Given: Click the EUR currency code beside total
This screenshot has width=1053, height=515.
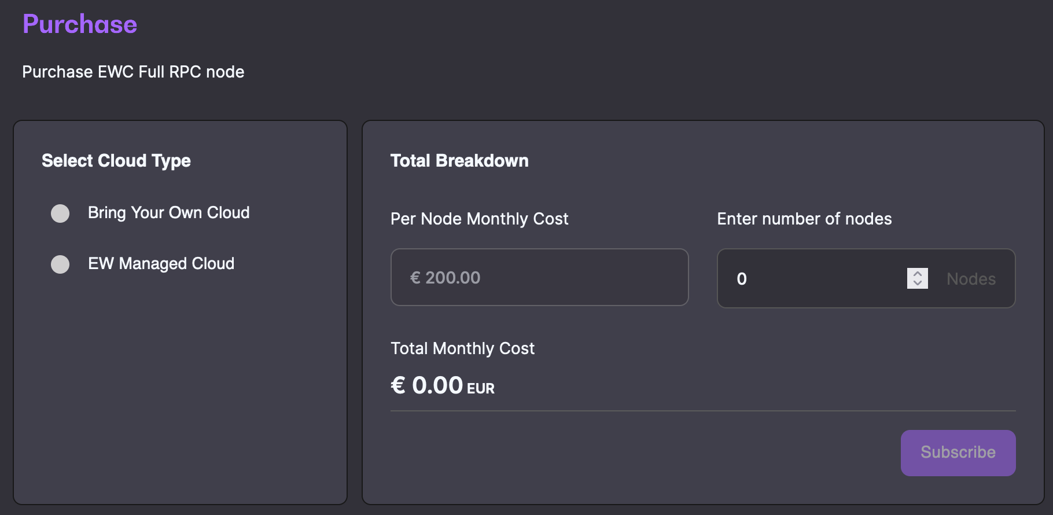Looking at the screenshot, I should 481,389.
